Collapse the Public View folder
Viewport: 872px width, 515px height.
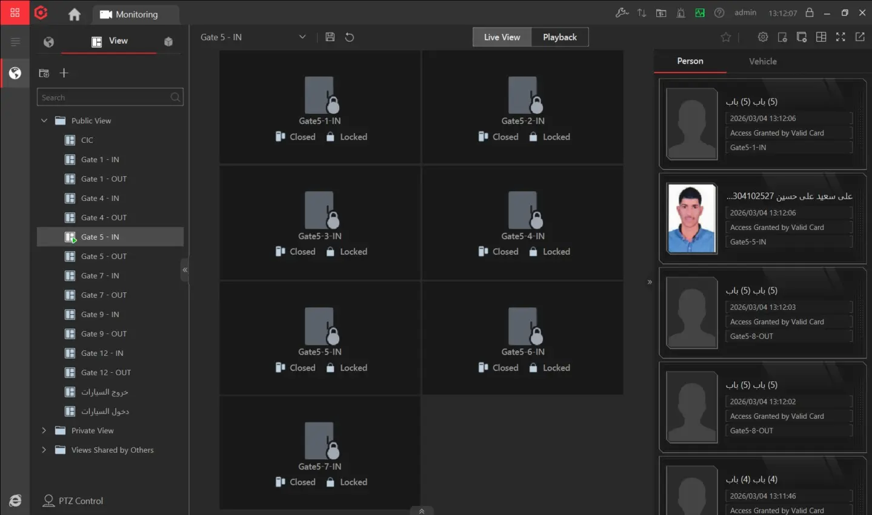tap(44, 120)
